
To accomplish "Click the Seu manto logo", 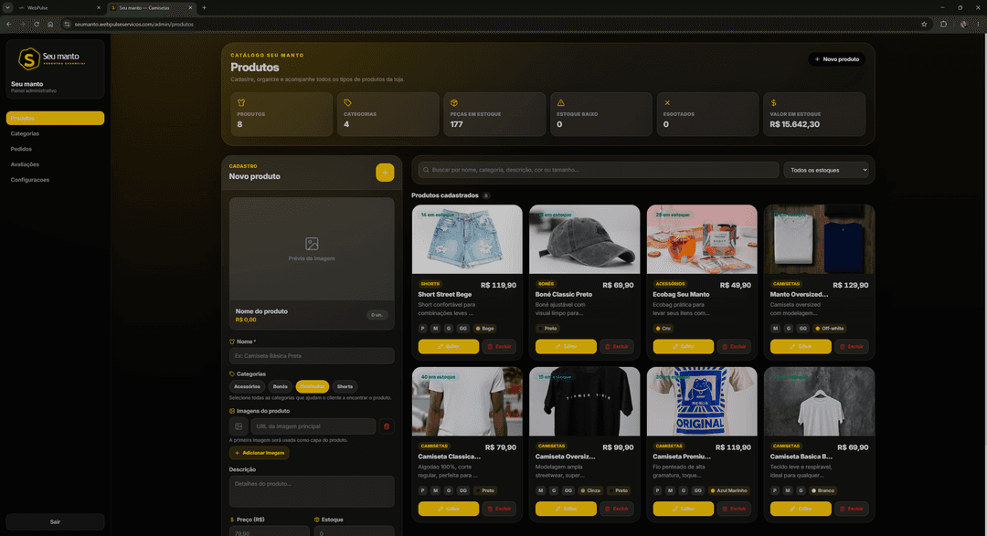I will tap(51, 58).
